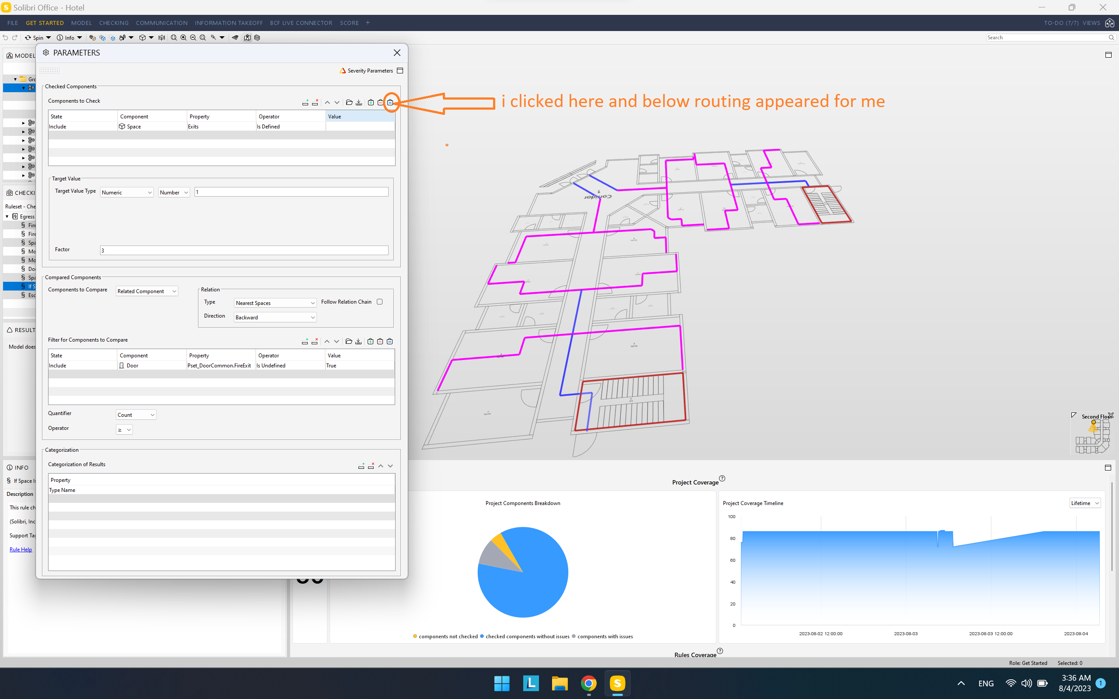1119x699 pixels.
Task: Open the Rule Help link
Action: click(21, 549)
